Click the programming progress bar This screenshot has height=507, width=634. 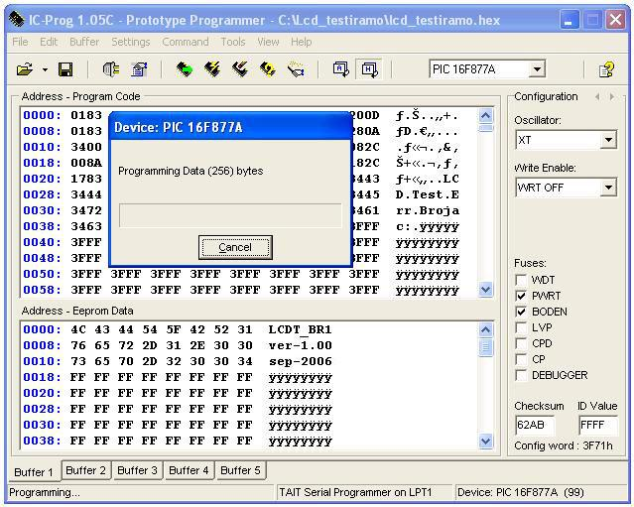[x=230, y=215]
